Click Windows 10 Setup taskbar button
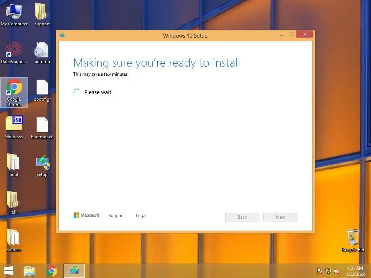 pyautogui.click(x=74, y=271)
